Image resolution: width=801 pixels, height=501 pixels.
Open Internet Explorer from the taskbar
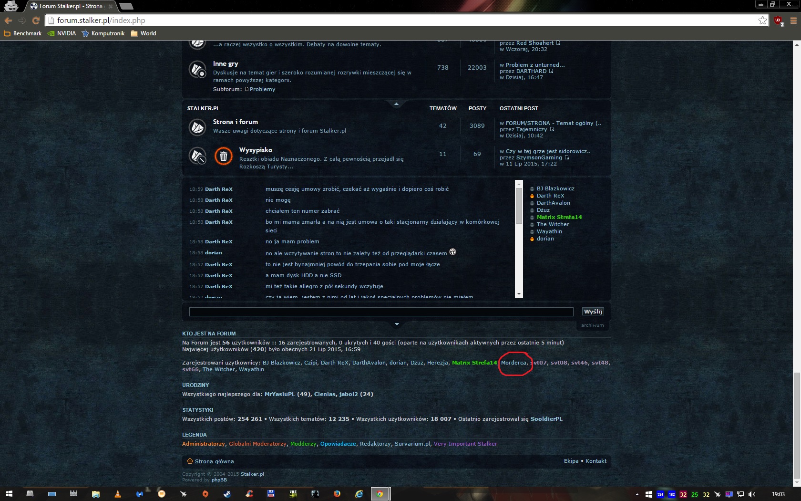pos(359,494)
